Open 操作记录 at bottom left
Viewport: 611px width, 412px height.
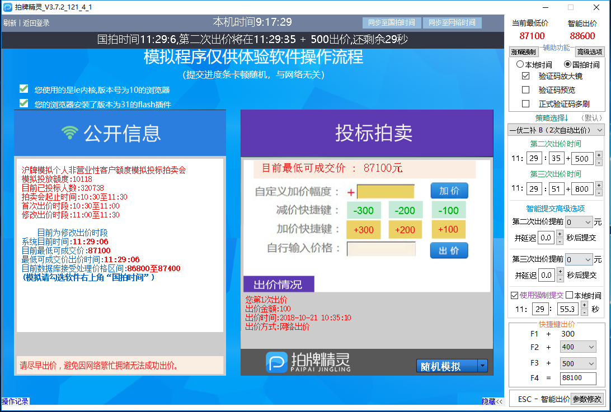pyautogui.click(x=15, y=401)
